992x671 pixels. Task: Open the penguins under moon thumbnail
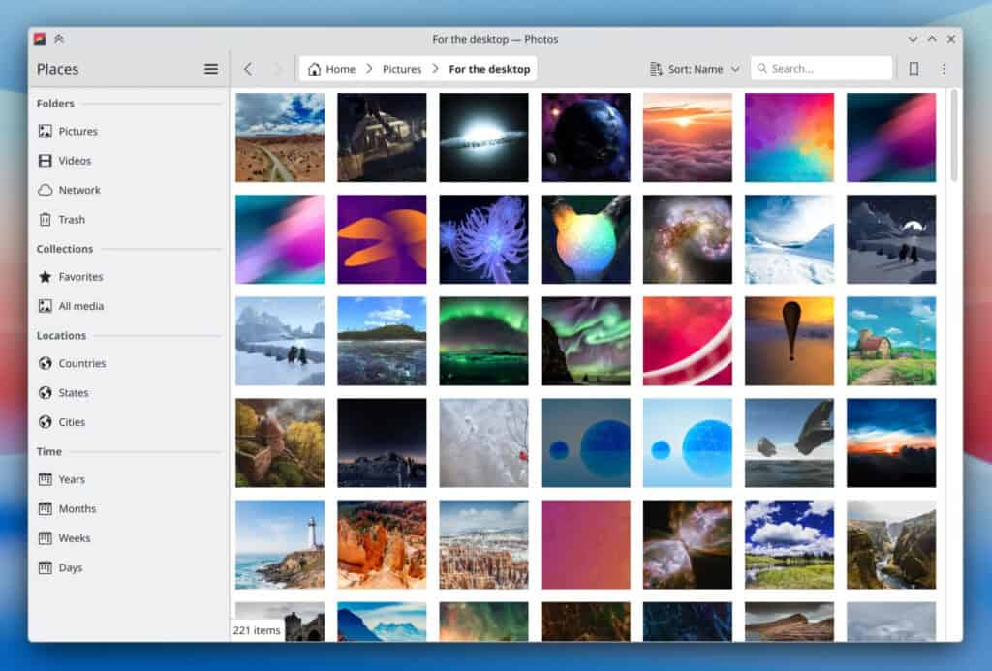[x=891, y=239]
